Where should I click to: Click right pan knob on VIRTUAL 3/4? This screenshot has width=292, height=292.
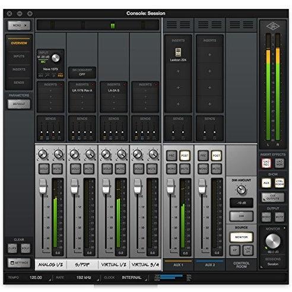pos(153,154)
